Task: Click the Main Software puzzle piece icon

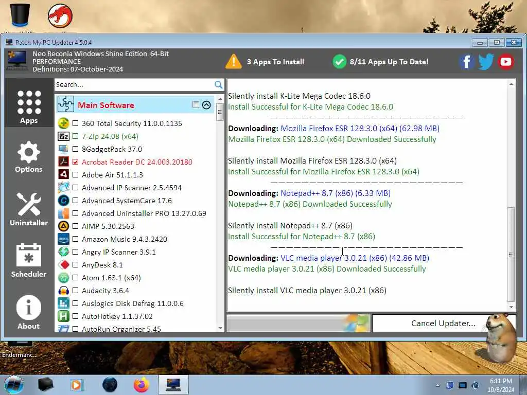Action: click(65, 104)
